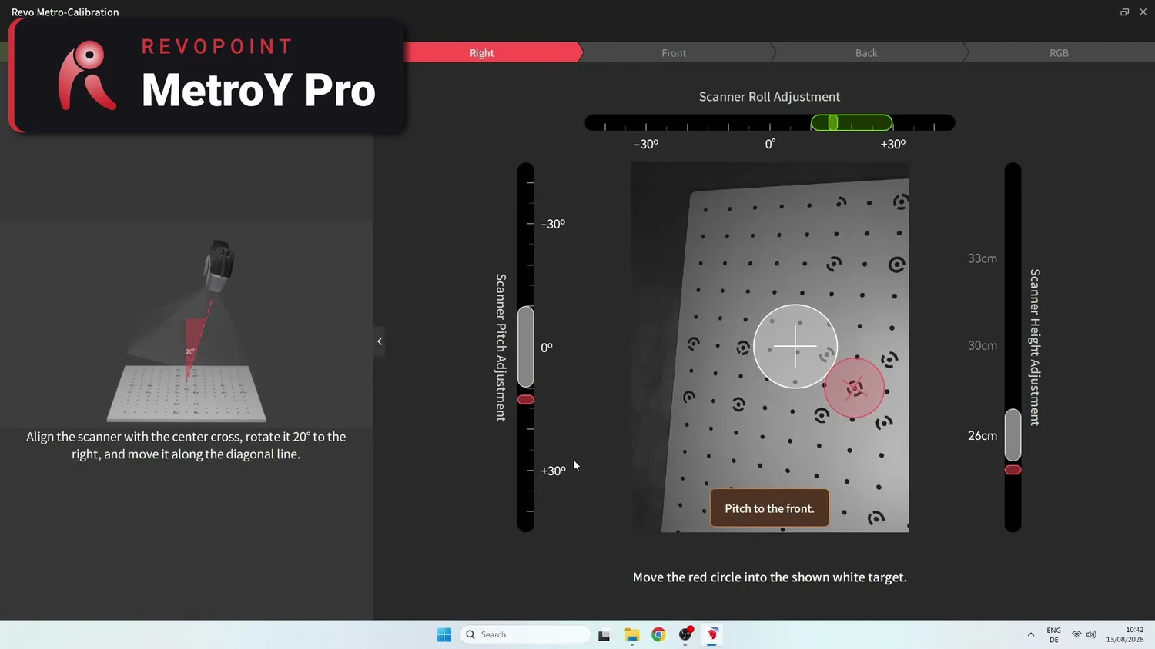Click the 'Pitch to the front.' hint

tap(769, 508)
